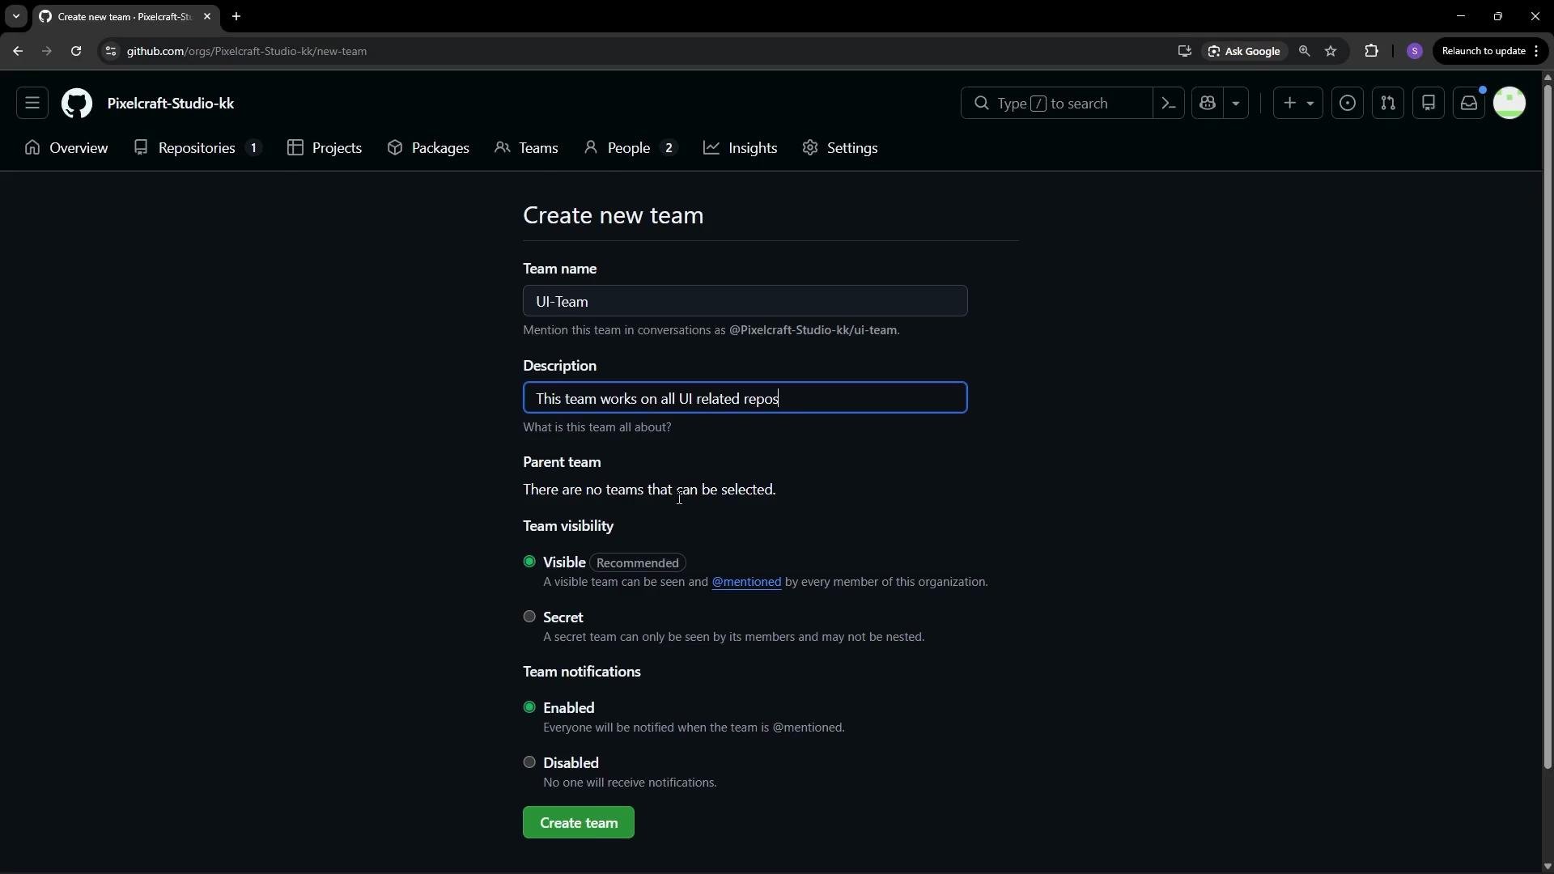Go to the Overview tab
This screenshot has width=1554, height=874.
(66, 148)
